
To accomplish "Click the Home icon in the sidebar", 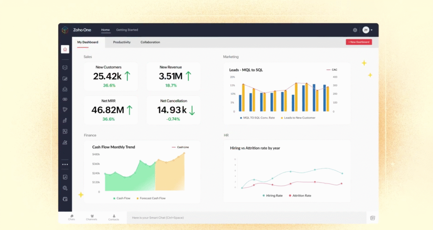I will pyautogui.click(x=65, y=50).
